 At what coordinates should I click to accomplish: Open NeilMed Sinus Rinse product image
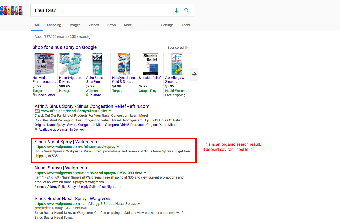coord(44,64)
